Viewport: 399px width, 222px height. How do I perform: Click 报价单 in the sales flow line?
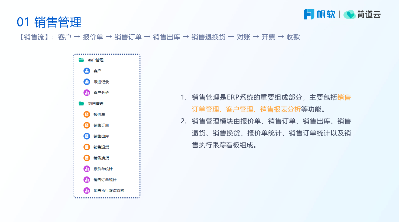(93, 37)
